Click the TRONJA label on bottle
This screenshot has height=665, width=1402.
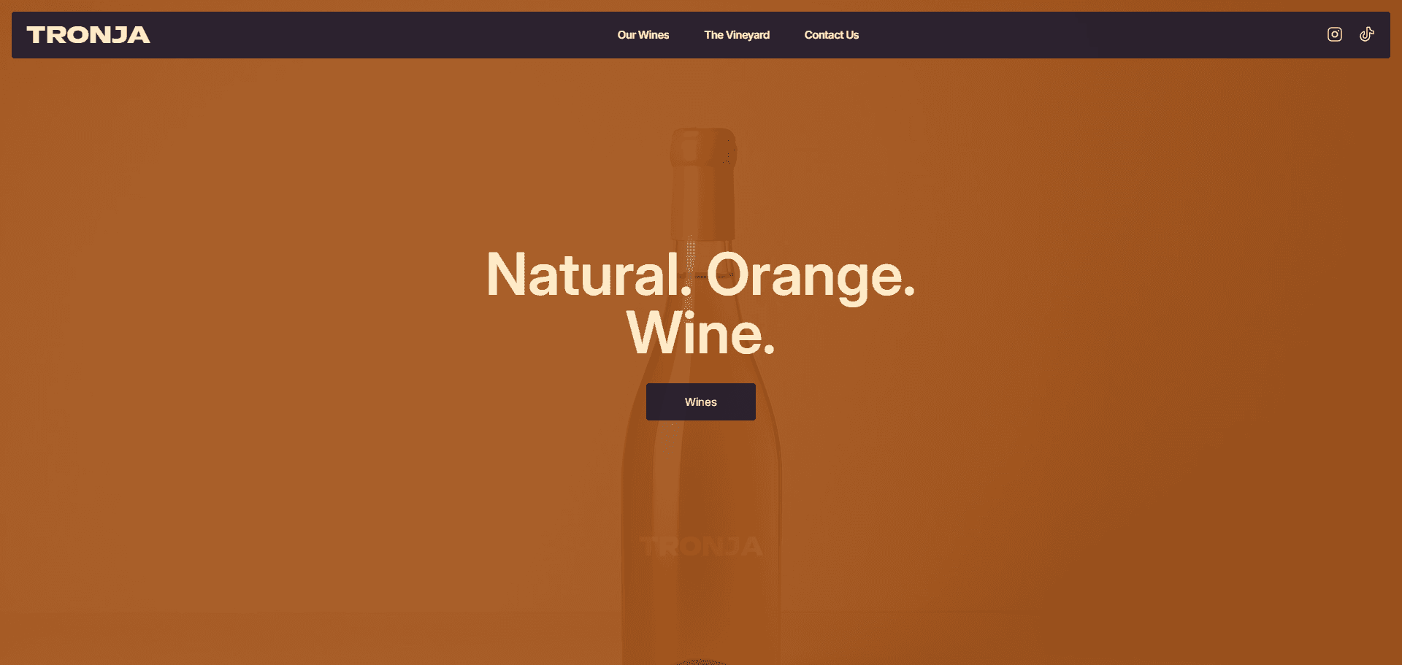point(701,546)
